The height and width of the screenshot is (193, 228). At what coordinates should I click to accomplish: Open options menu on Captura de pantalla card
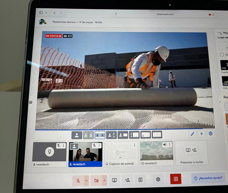(x=135, y=145)
